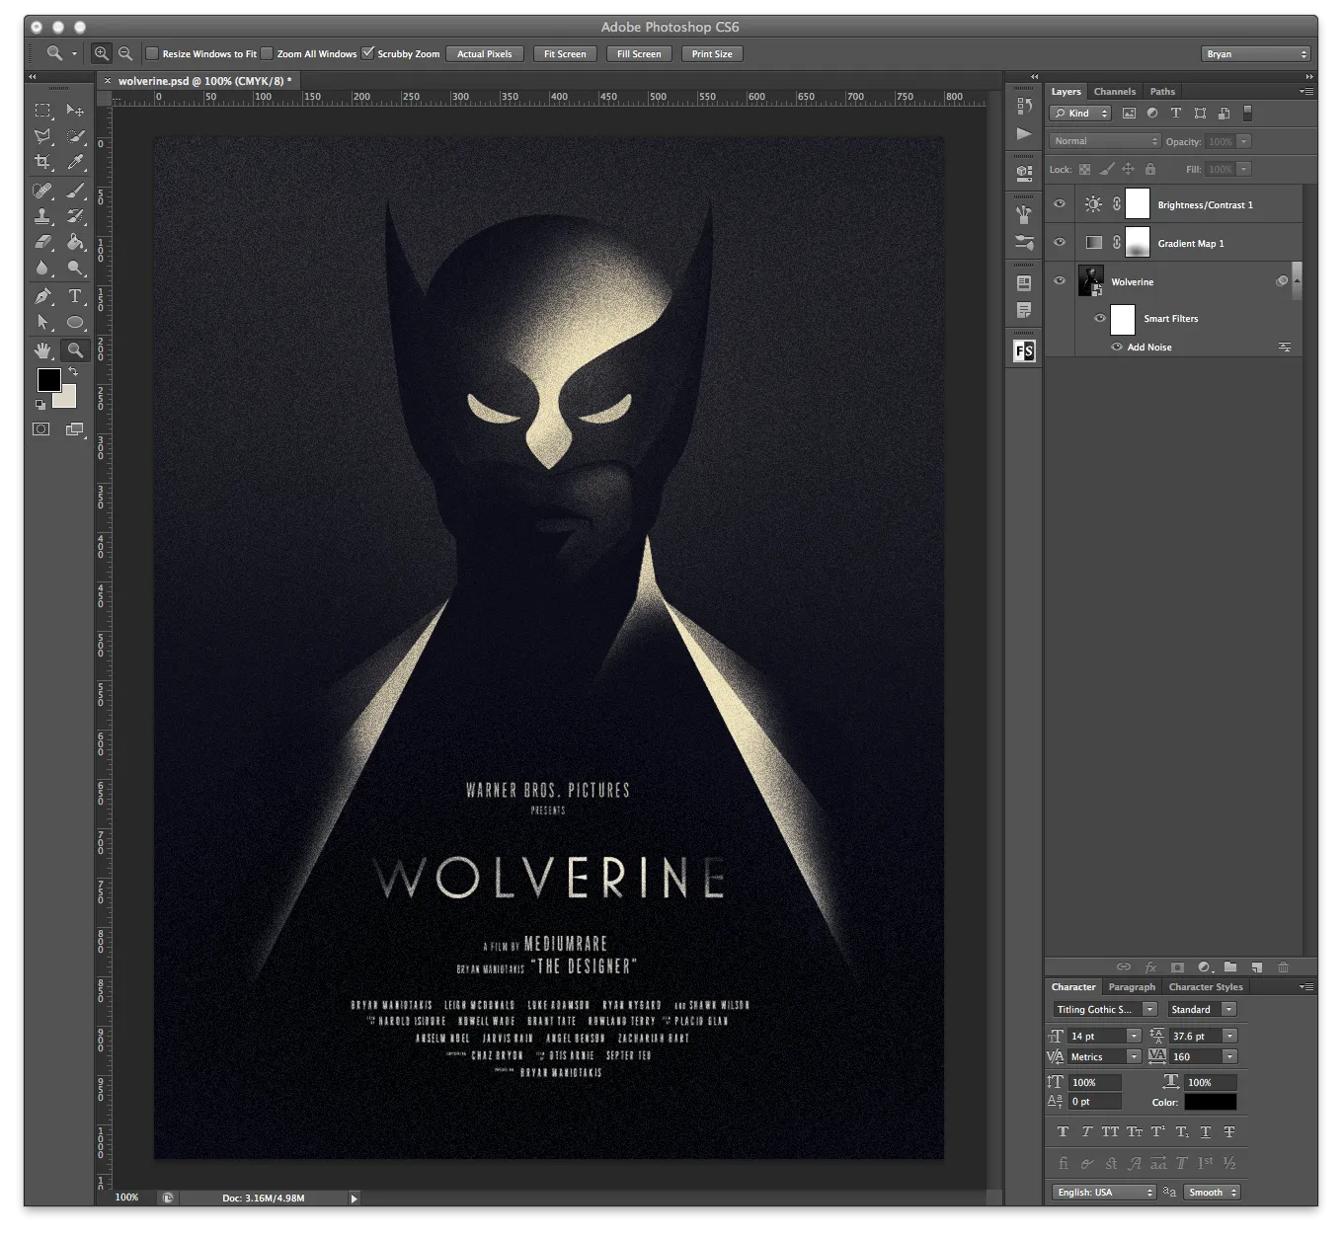Turn layer filtering on or off
This screenshot has height=1236, width=1342.
1247,114
